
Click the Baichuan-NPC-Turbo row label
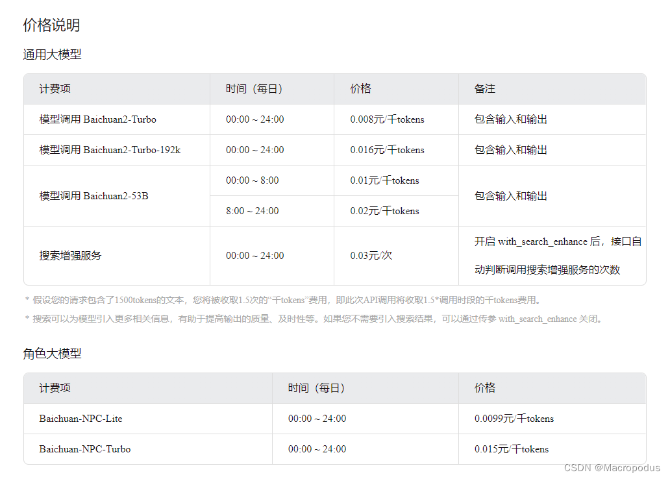84,448
